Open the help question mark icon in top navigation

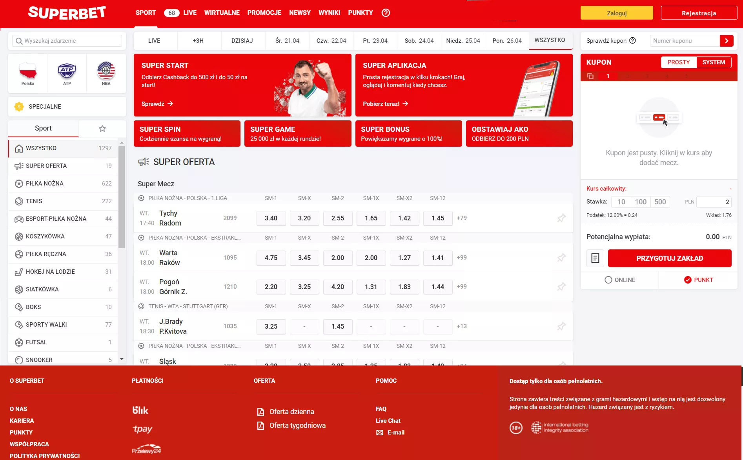click(386, 13)
